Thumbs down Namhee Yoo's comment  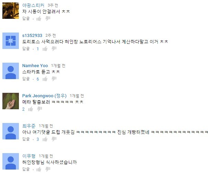[54, 79]
